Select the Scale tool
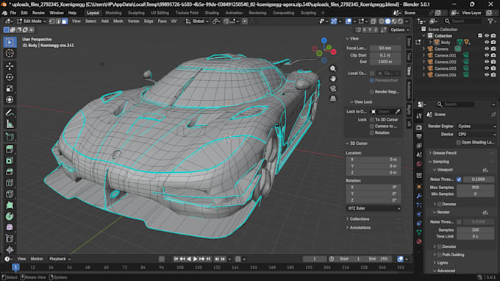This screenshot has height=281, width=500. (10, 88)
